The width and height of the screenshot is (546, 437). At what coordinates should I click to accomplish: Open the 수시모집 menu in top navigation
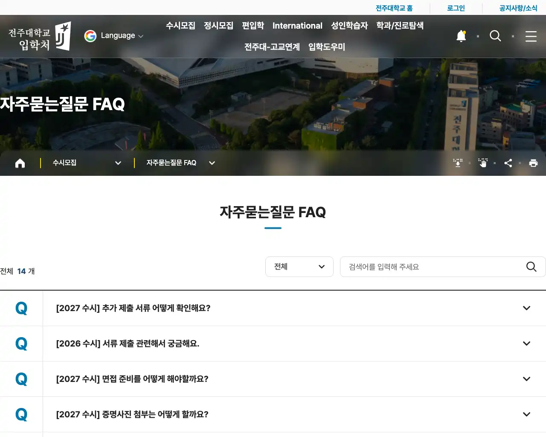(x=180, y=26)
